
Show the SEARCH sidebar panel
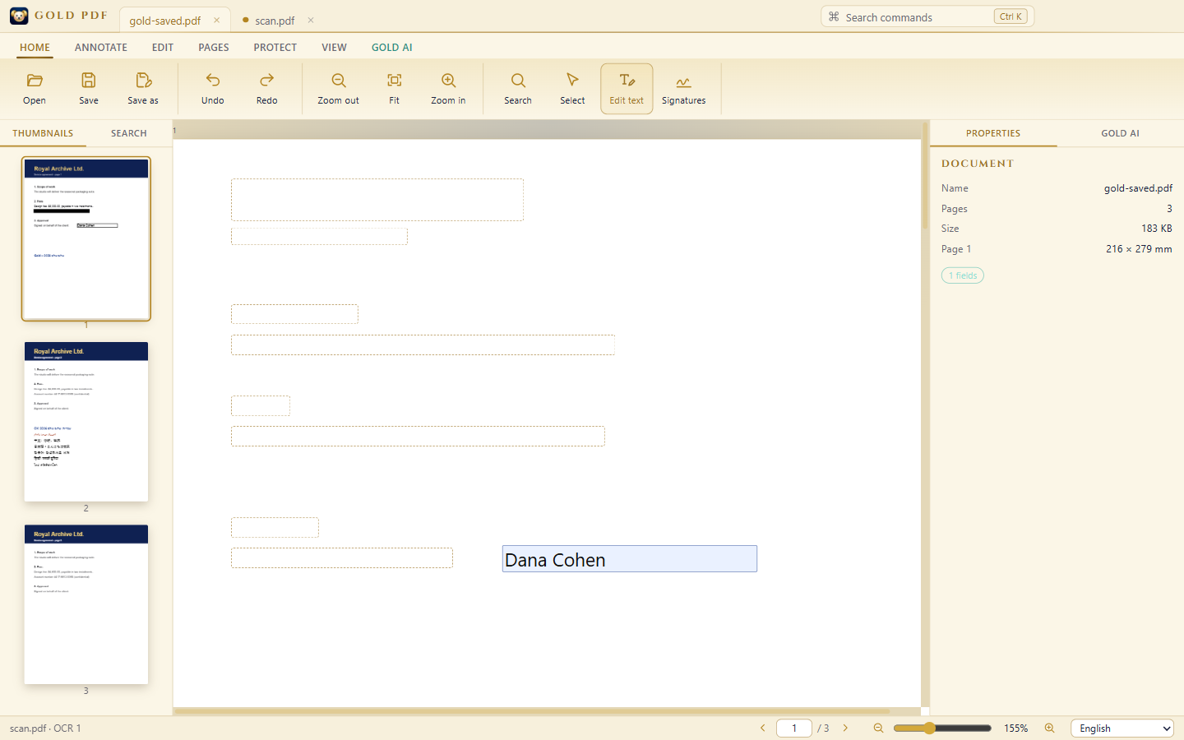(129, 133)
